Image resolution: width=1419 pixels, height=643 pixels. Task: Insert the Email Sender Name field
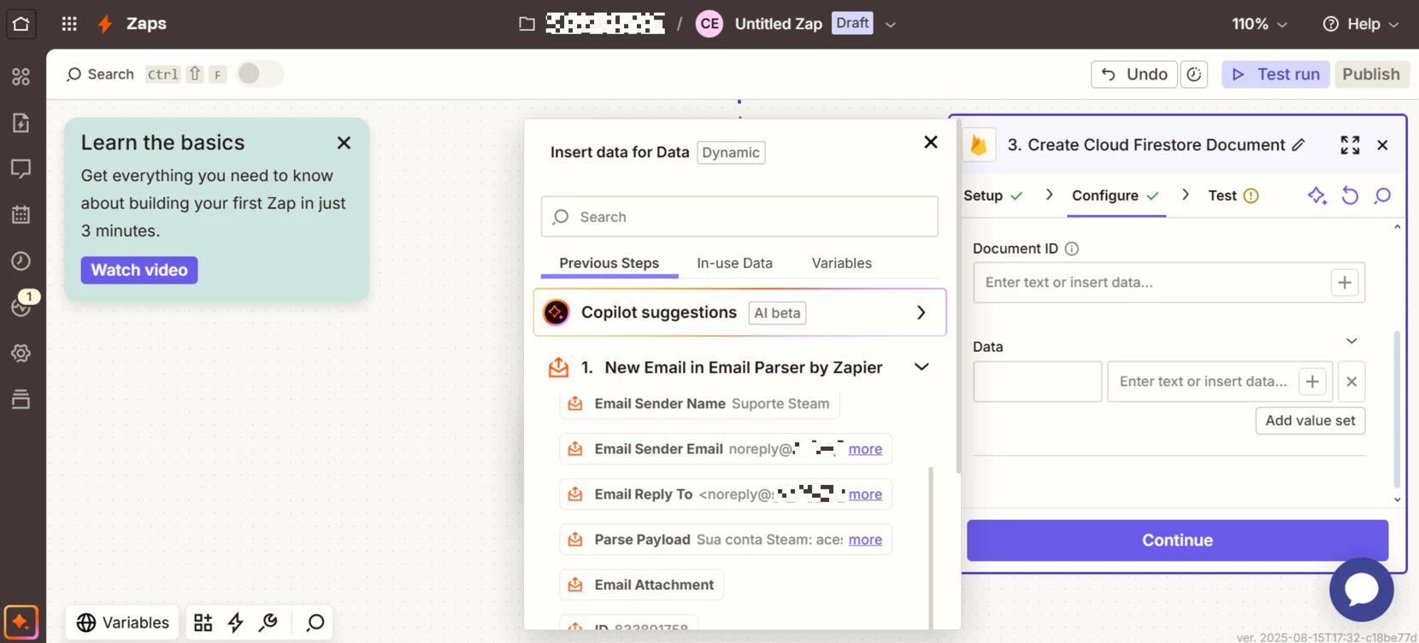click(x=699, y=404)
